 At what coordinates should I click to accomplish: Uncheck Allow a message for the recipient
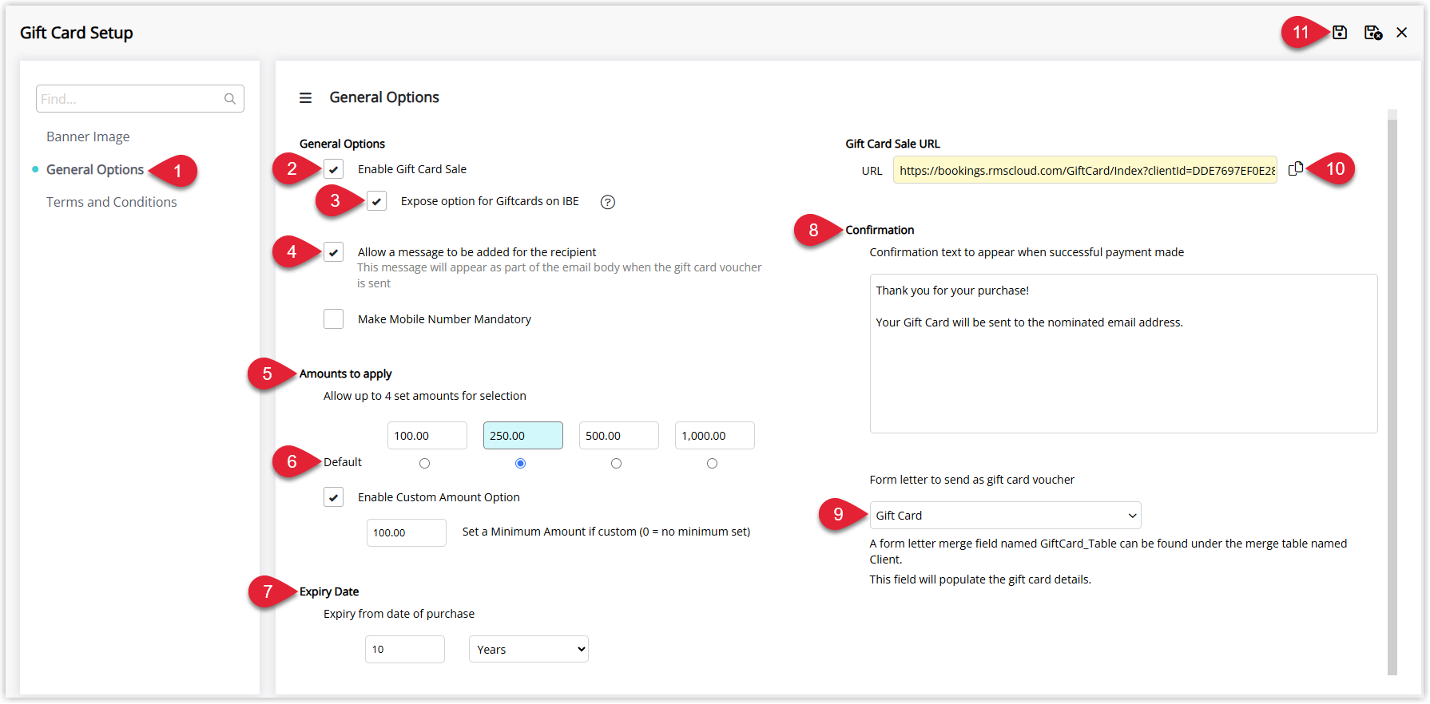click(334, 252)
